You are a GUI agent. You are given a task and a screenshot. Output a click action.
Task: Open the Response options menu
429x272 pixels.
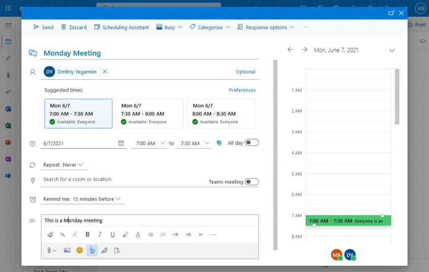click(265, 27)
